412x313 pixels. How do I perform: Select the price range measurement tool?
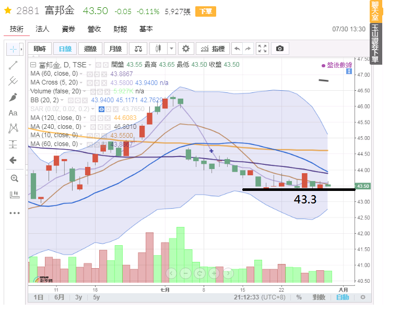point(13,144)
